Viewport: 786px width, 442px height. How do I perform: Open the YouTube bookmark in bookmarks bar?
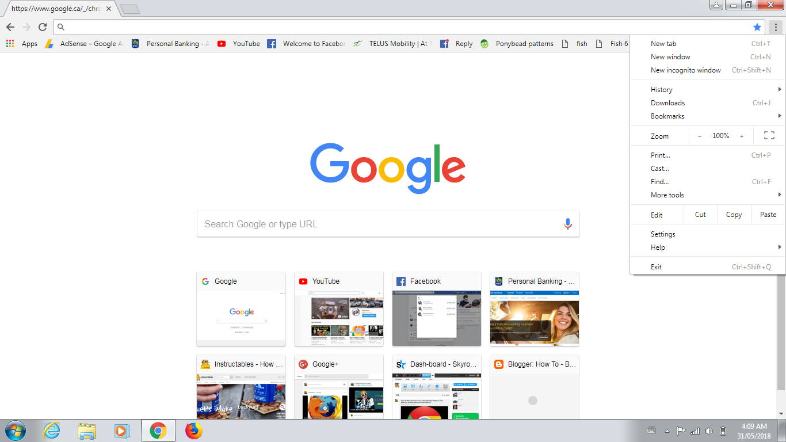(x=239, y=44)
